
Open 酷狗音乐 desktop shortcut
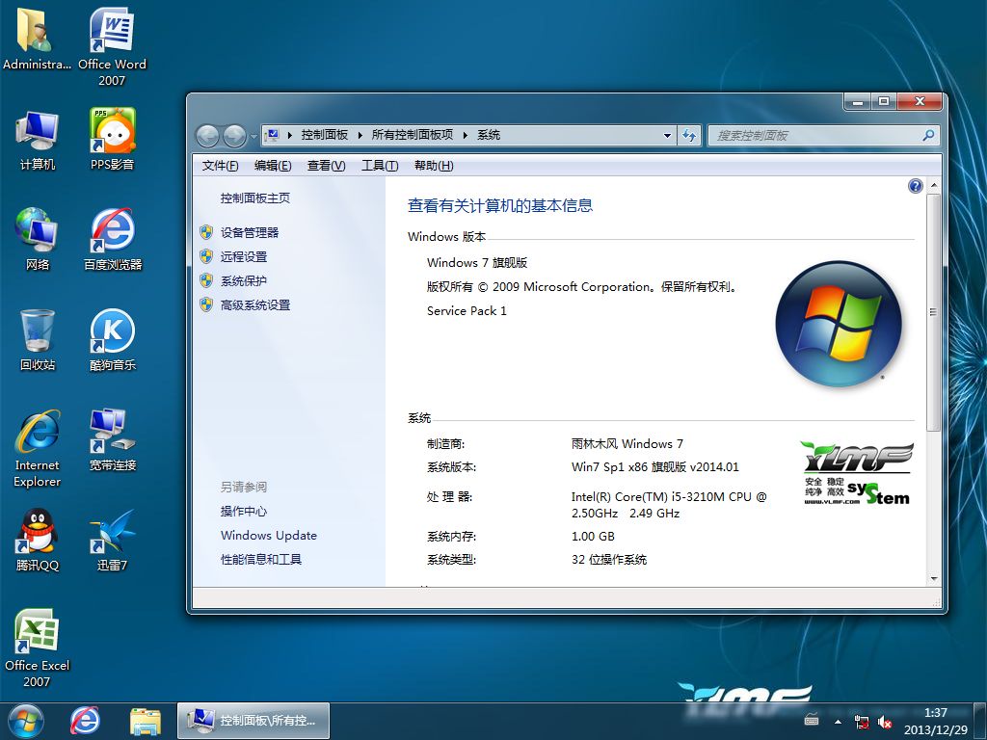point(113,340)
